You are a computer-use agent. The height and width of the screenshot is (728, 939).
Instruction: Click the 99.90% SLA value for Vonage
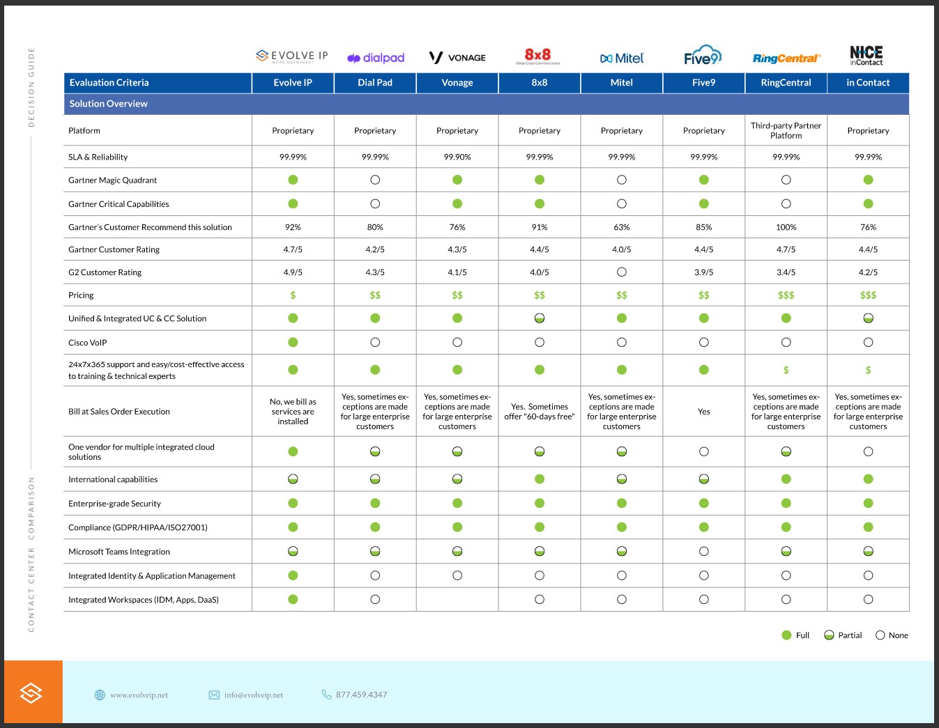[x=457, y=157]
